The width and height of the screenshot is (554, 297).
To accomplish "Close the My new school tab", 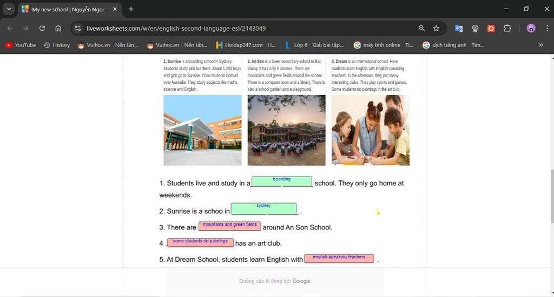I will click(x=115, y=9).
